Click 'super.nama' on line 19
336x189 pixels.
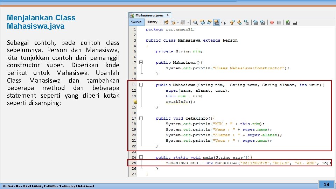(x=255, y=129)
